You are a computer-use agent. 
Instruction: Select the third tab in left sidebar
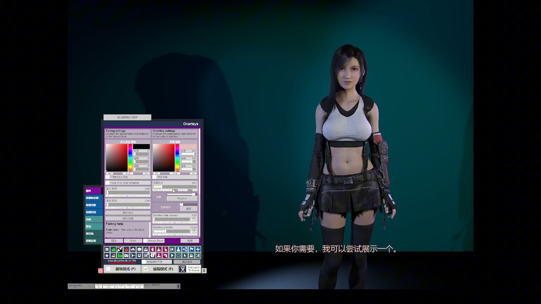94,205
